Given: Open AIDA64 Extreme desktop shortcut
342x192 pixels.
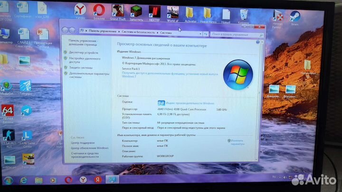Looking at the screenshot, I should [x=8, y=113].
